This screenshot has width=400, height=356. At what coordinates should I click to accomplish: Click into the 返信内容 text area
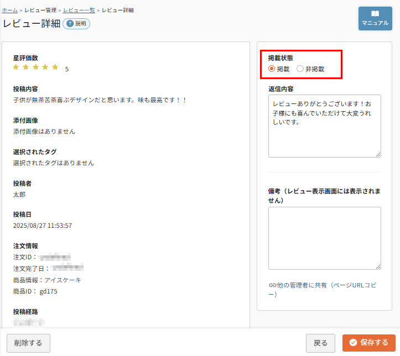pos(325,126)
